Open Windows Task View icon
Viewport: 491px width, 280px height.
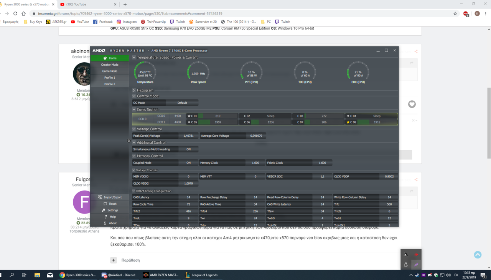coord(24,275)
